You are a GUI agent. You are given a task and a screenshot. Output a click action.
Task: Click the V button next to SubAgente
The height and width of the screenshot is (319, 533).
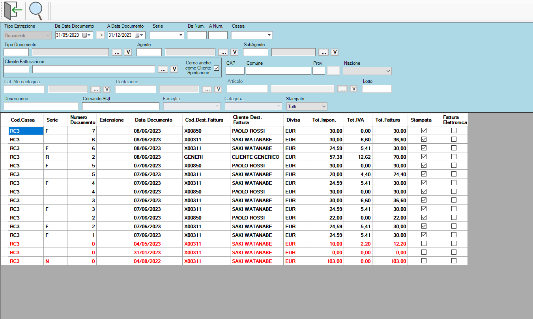[335, 52]
